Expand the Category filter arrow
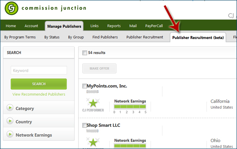Image resolution: width=237 pixels, height=149 pixels. pos(10,108)
